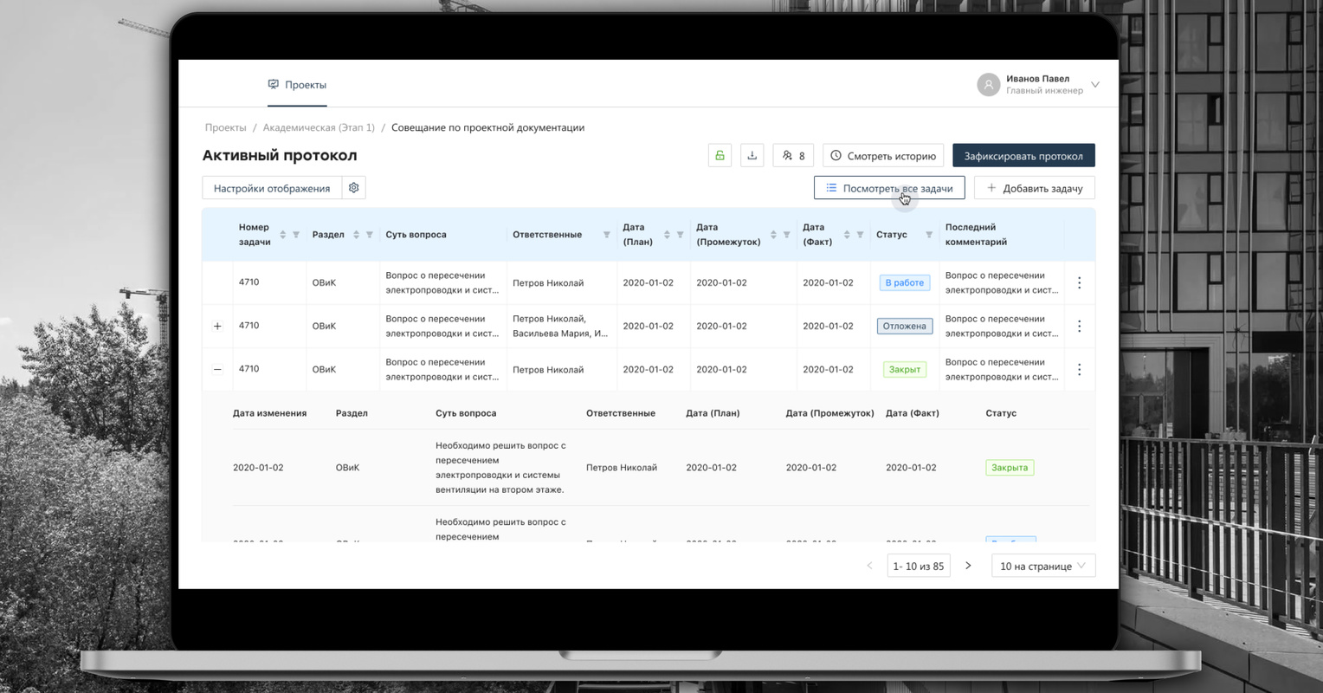This screenshot has width=1323, height=693.
Task: Sort by Дата (План) column
Action: (x=667, y=235)
